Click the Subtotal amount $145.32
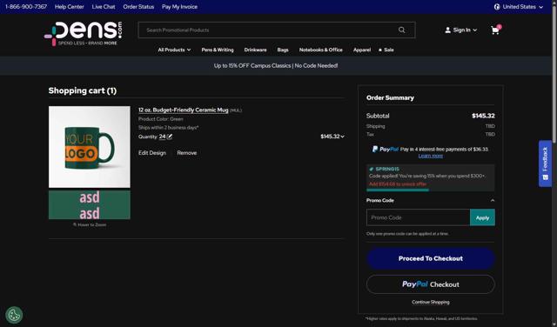Viewport: 557px width, 327px height. (x=483, y=116)
